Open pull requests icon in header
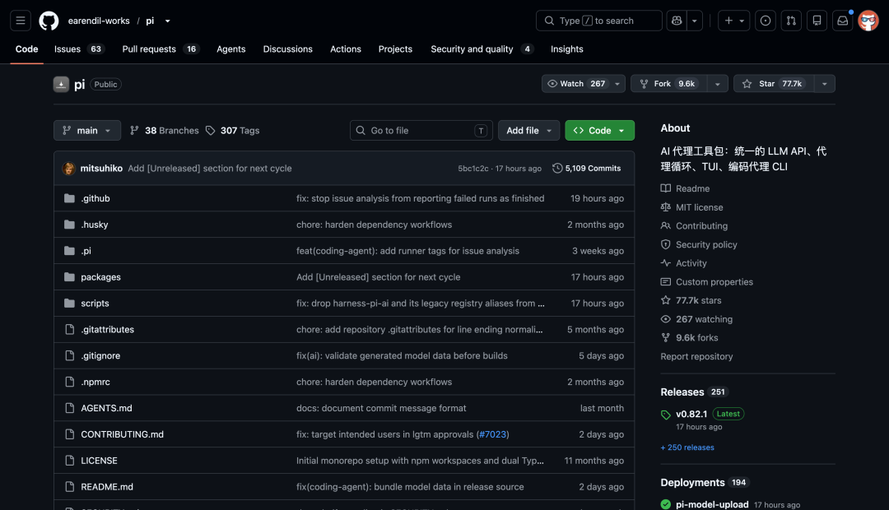The width and height of the screenshot is (889, 510). pyautogui.click(x=791, y=21)
